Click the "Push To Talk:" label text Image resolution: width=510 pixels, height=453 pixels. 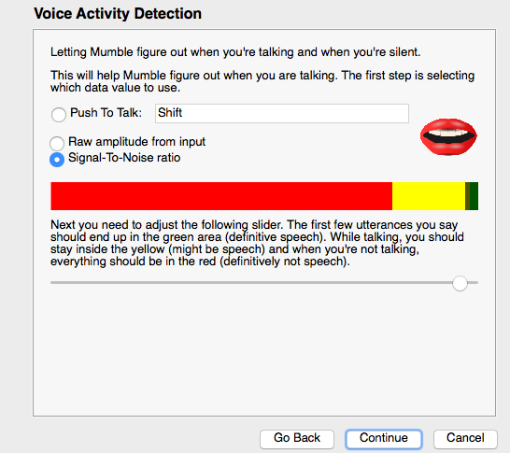click(x=106, y=113)
